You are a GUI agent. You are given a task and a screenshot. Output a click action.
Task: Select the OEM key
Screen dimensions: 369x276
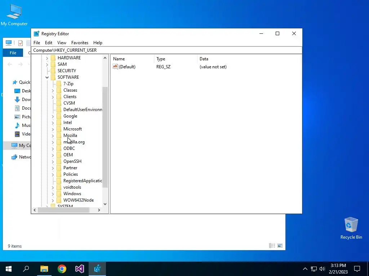click(x=68, y=155)
